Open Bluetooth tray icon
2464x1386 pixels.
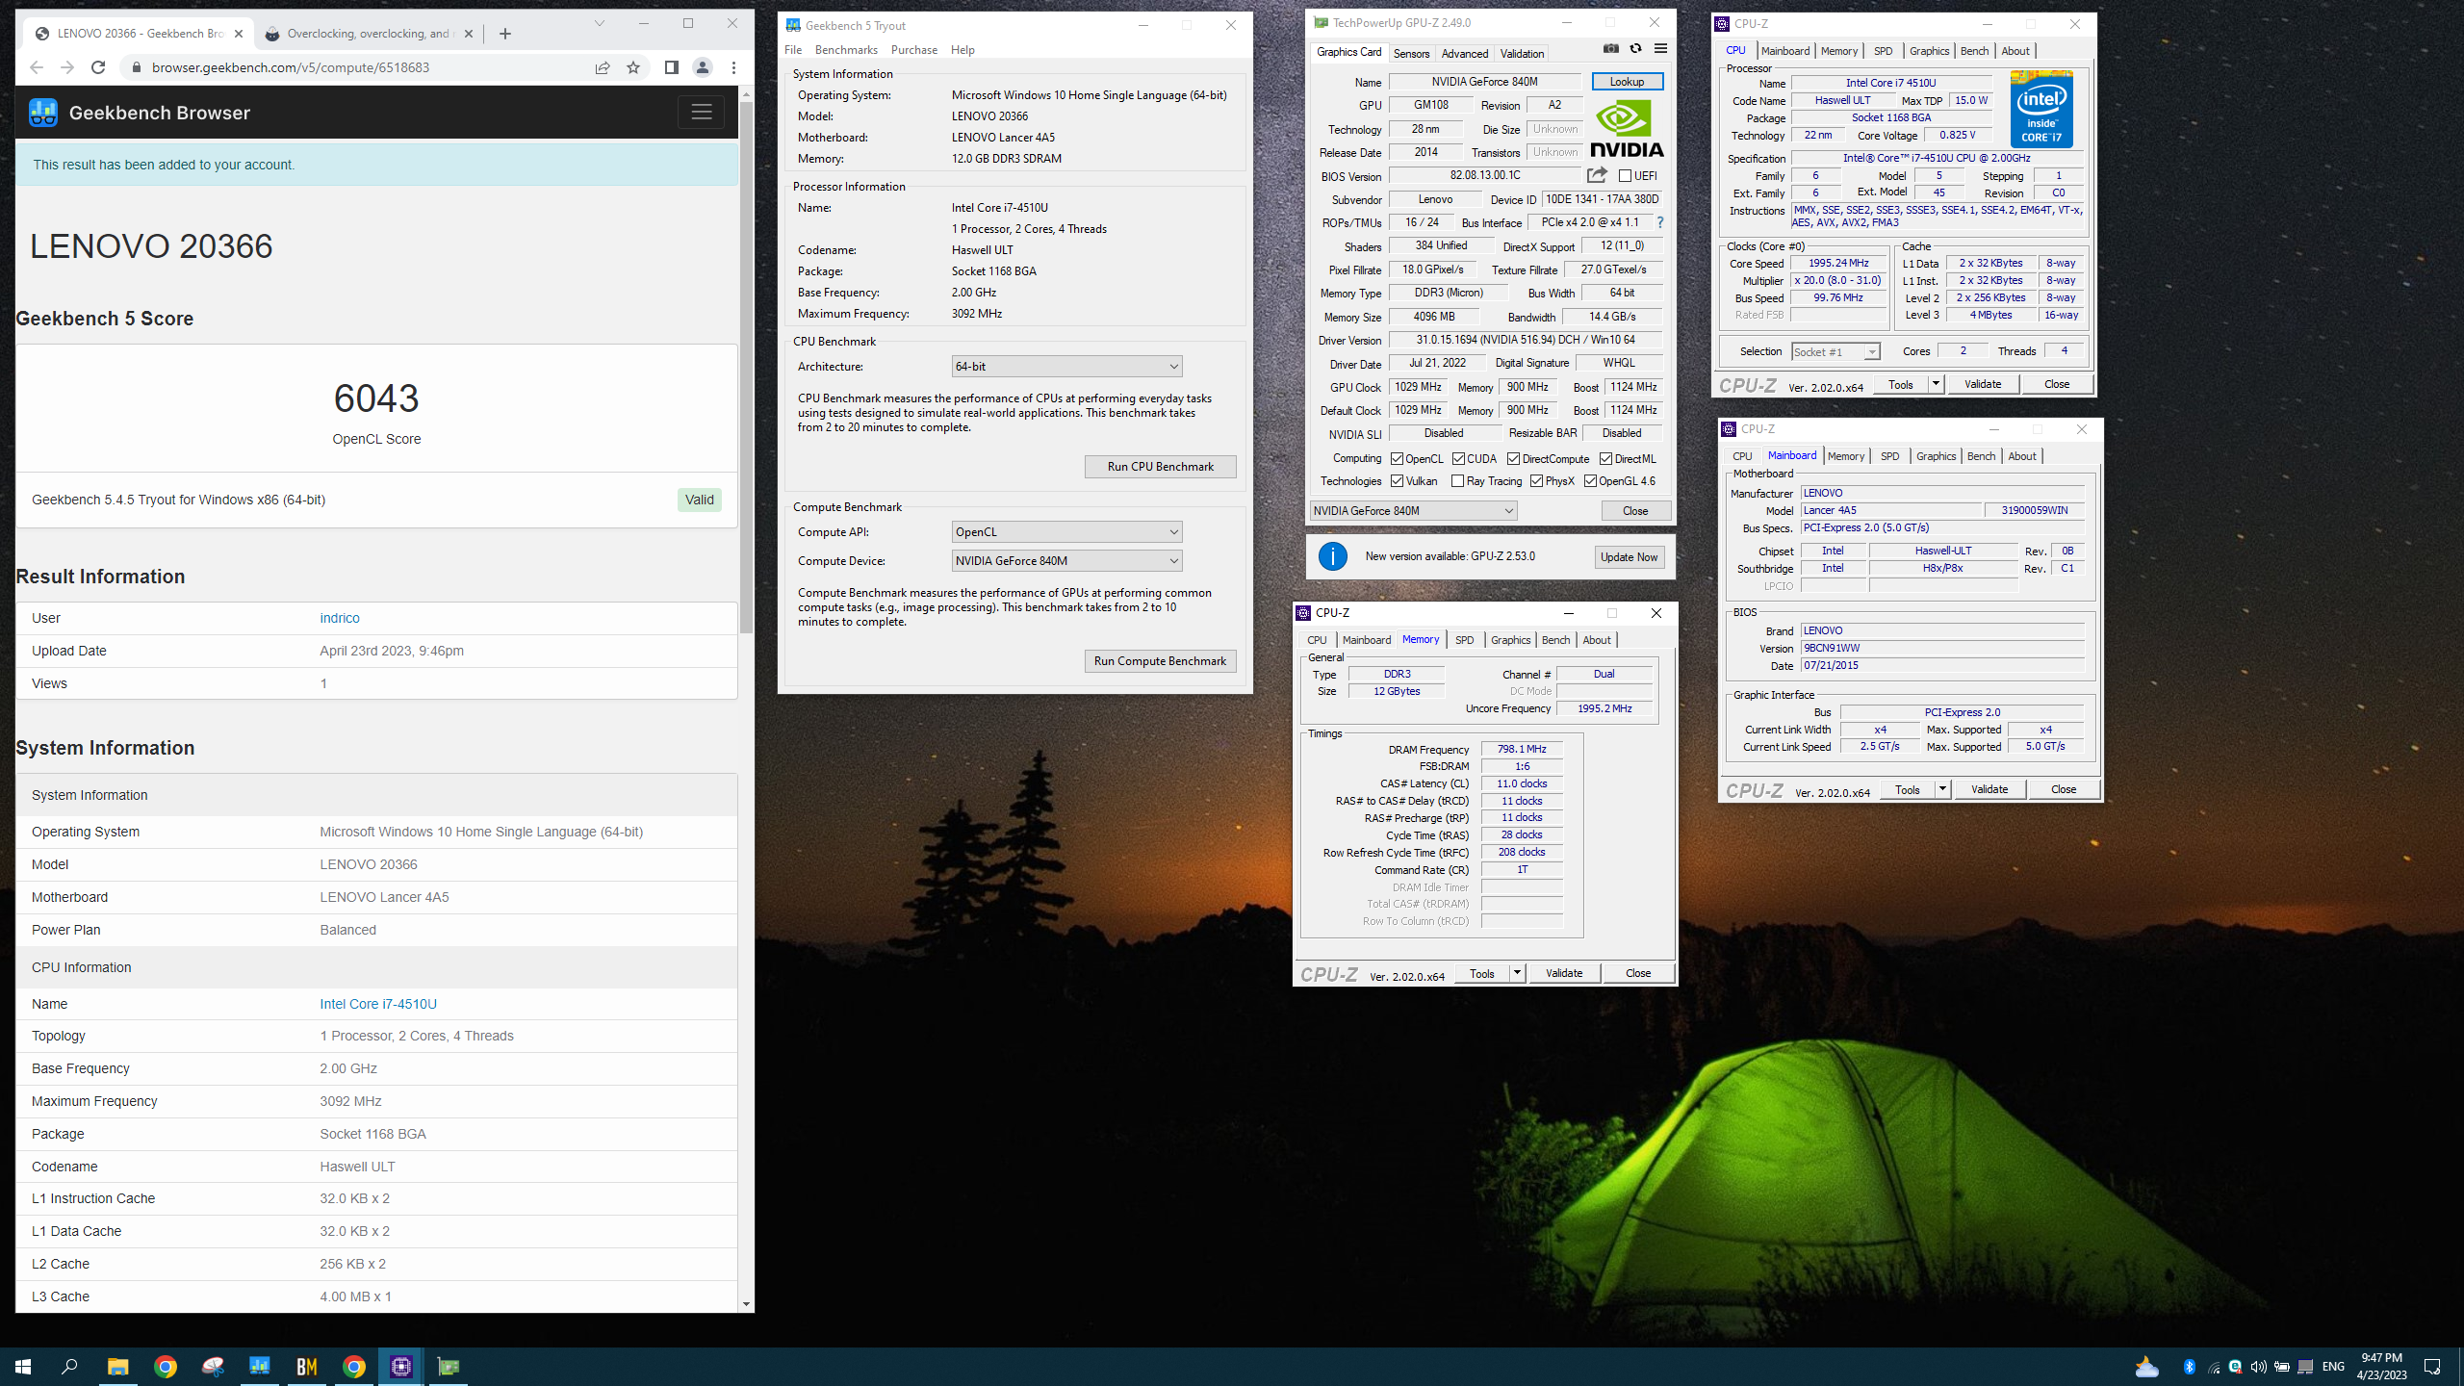click(x=2189, y=1367)
